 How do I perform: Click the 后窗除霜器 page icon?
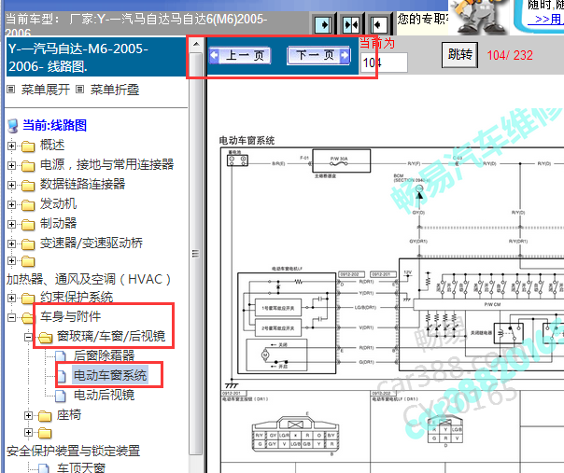61,356
